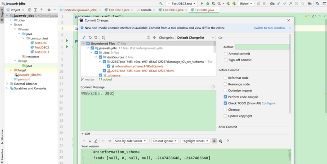This screenshot has height=164, width=327.
Task: Click Show Diff icon in Commit Changes
Action: pos(84,38)
